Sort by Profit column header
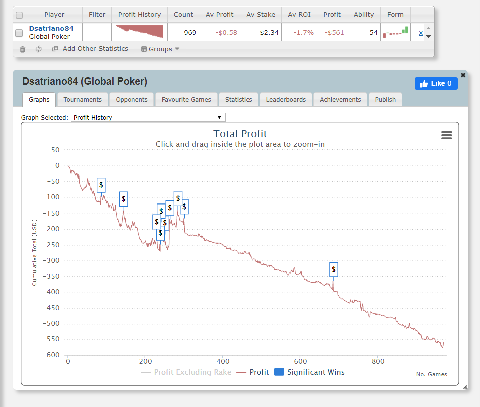The image size is (480, 407). point(332,15)
